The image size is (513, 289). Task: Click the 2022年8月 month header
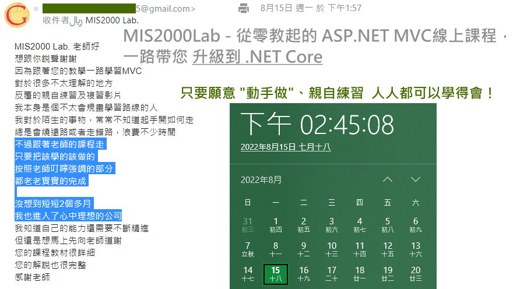[261, 180]
